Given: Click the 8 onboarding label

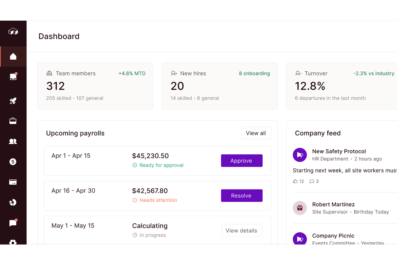Looking at the screenshot, I should pos(254,74).
